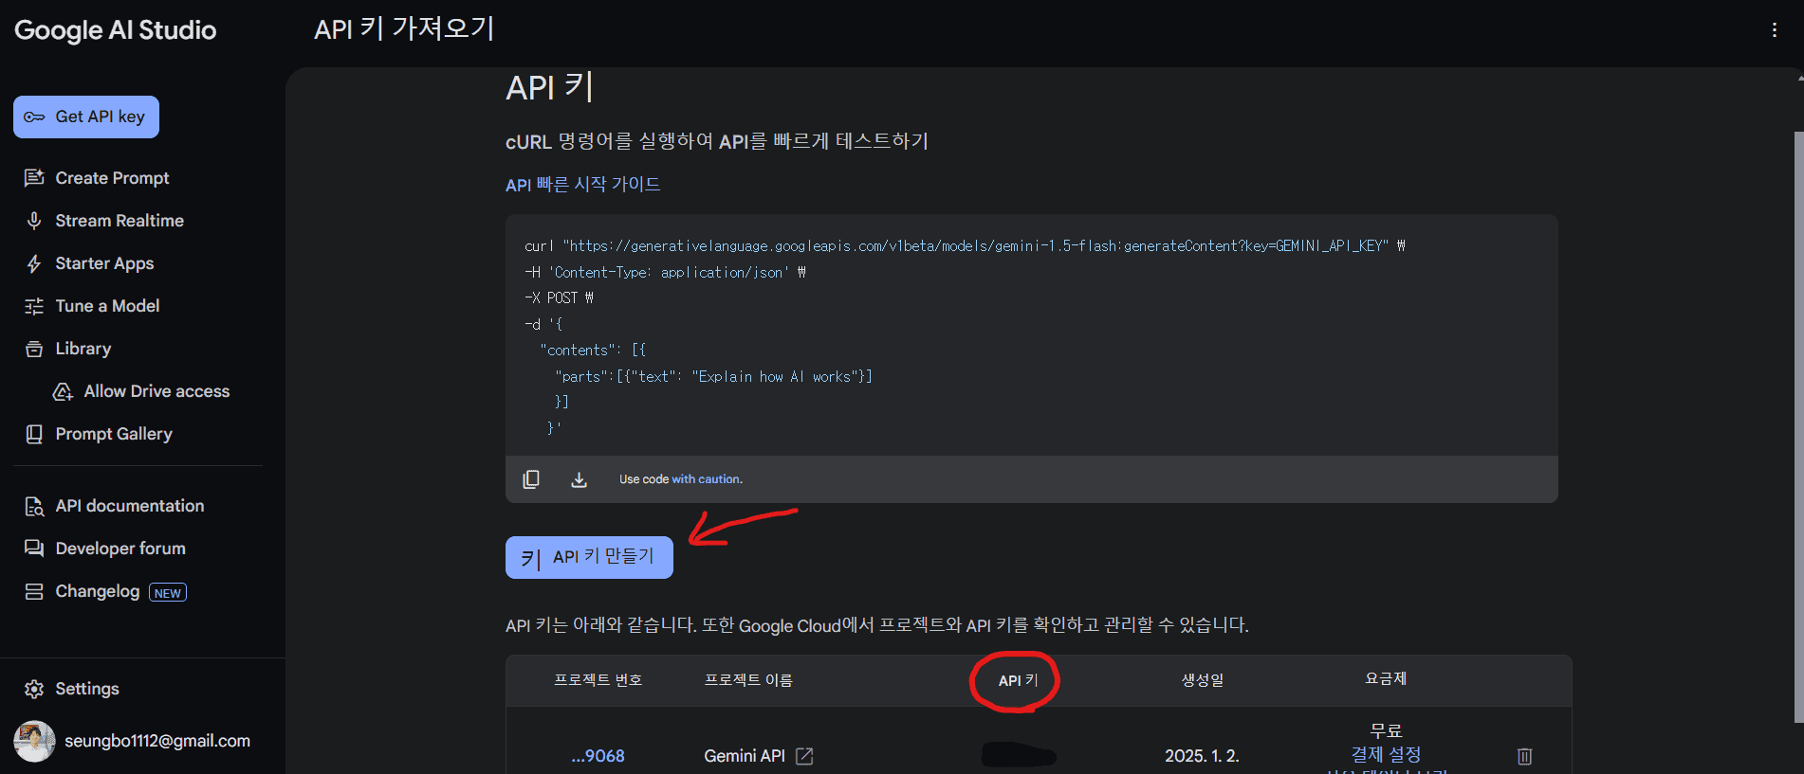The width and height of the screenshot is (1804, 774).
Task: Click the 'API 키 만들기' button
Action: point(589,557)
